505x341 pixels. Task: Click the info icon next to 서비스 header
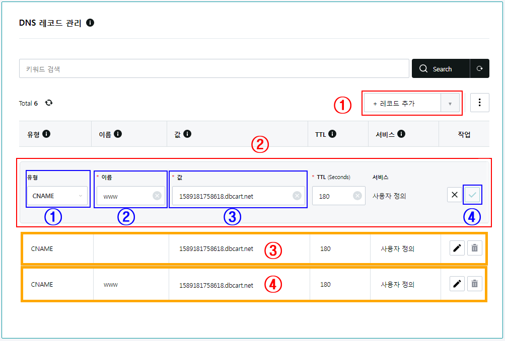tap(401, 134)
